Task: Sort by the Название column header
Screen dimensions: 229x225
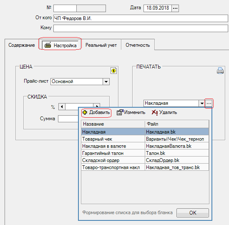Action: 113,124
